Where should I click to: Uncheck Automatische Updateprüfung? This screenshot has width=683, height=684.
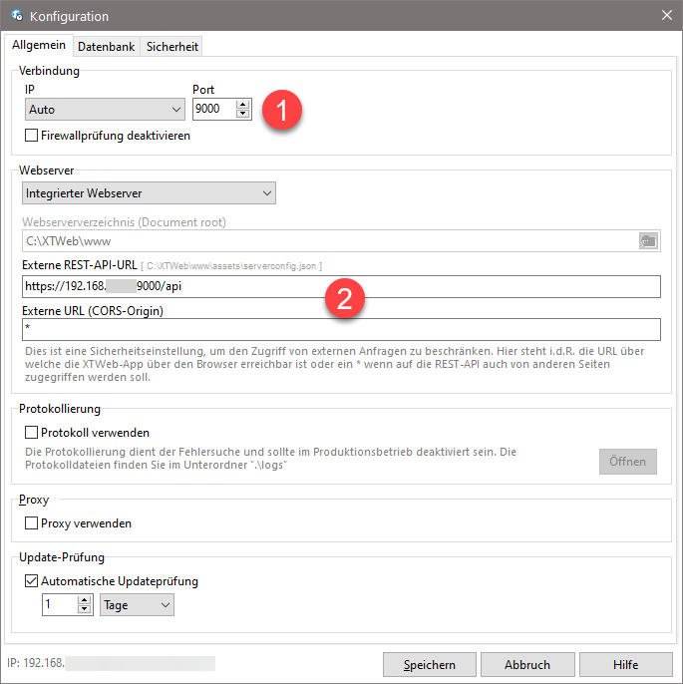click(32, 581)
